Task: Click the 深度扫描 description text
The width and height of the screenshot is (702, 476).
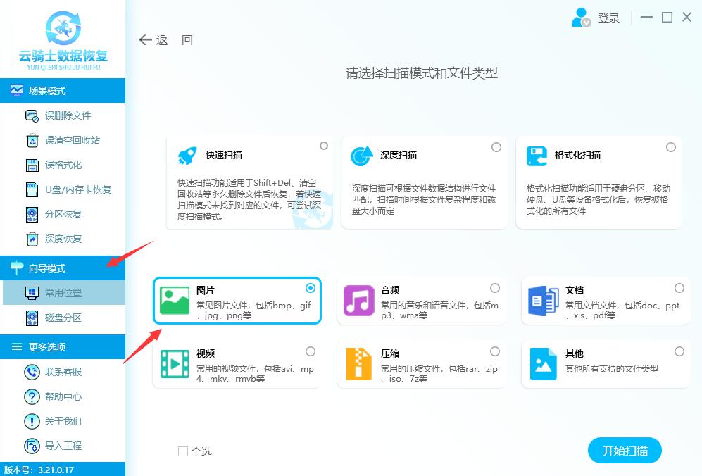Action: (x=424, y=200)
